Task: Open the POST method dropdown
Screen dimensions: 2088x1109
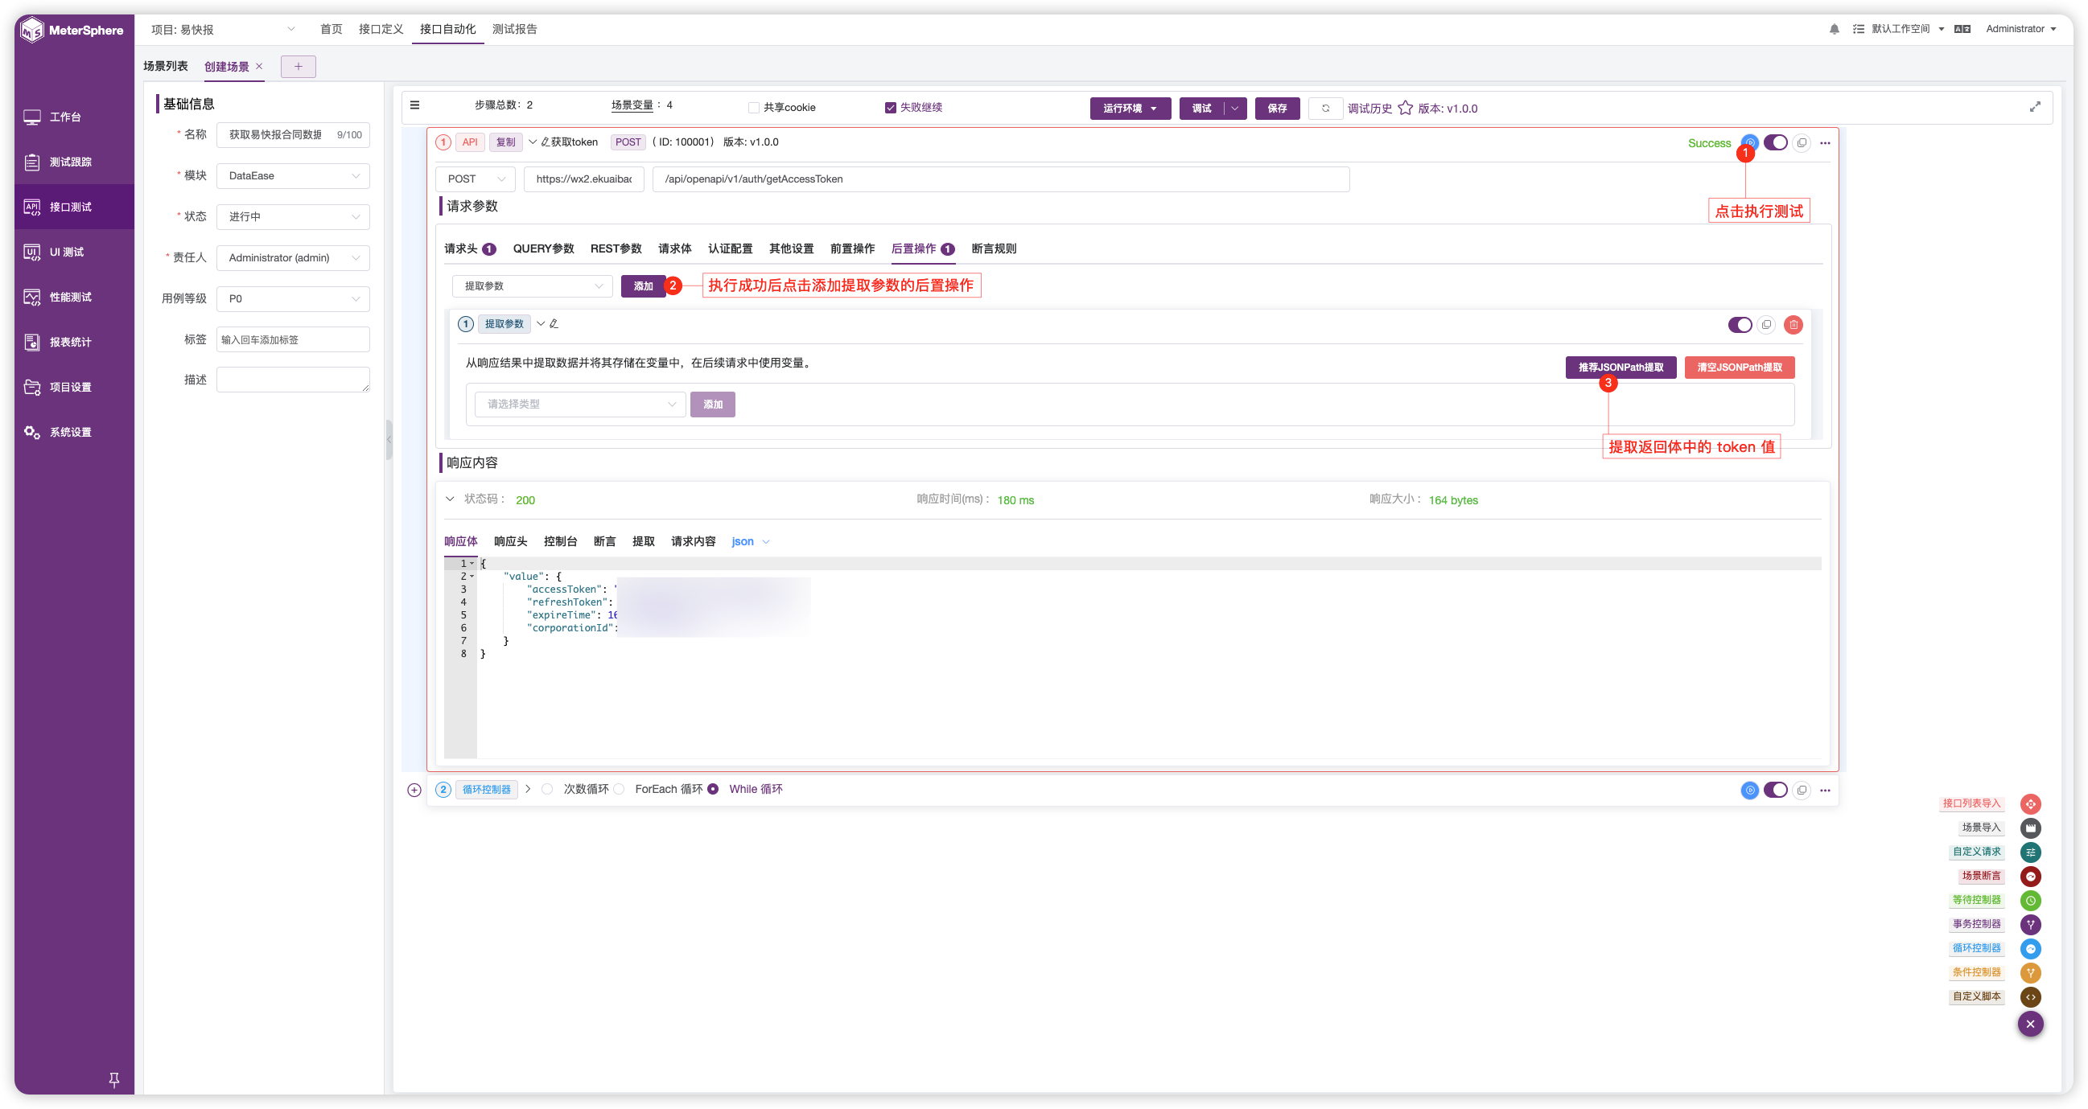Action: point(475,179)
